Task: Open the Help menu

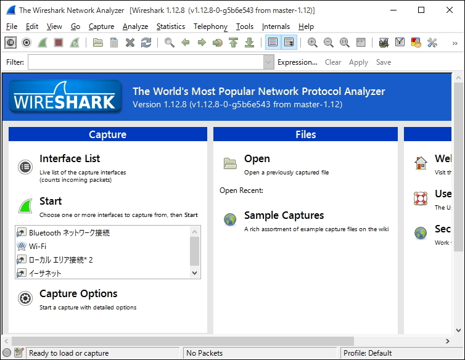Action: [306, 27]
